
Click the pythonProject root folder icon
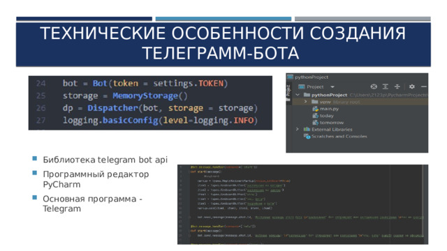[x=307, y=95]
